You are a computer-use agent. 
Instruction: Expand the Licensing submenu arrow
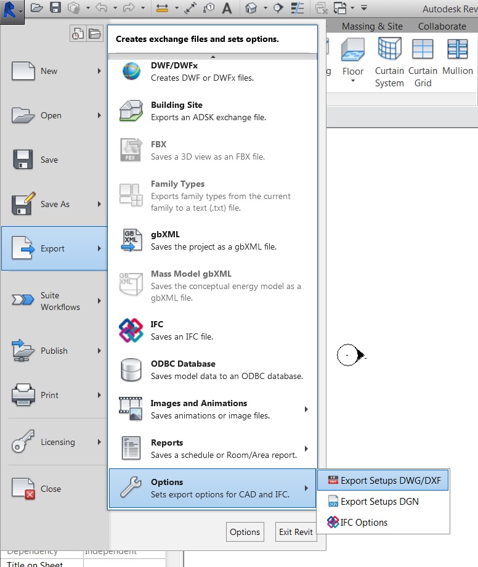[x=99, y=442]
